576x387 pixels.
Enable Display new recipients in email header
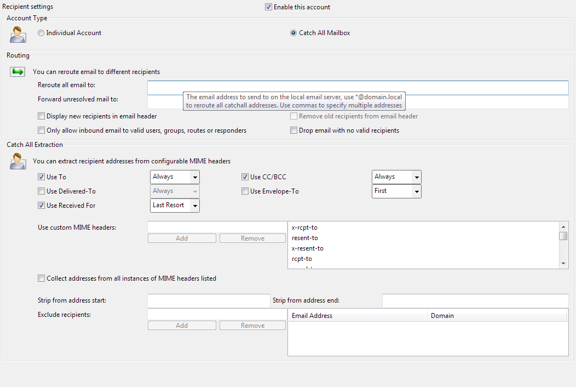click(x=42, y=116)
